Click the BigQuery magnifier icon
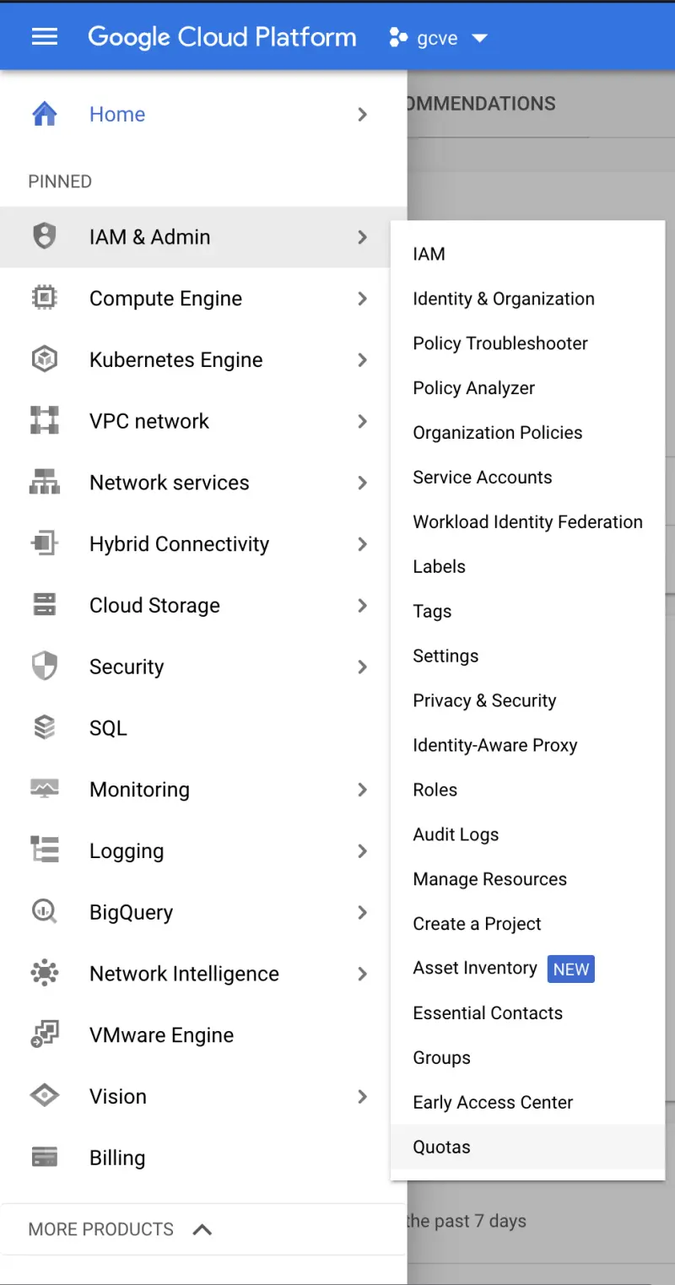 (44, 912)
